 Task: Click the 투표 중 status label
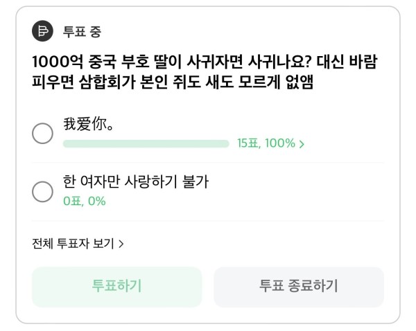pyautogui.click(x=82, y=32)
